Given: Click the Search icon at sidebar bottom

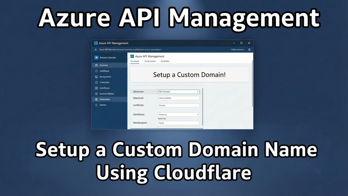Looking at the screenshot, I should 97,105.
